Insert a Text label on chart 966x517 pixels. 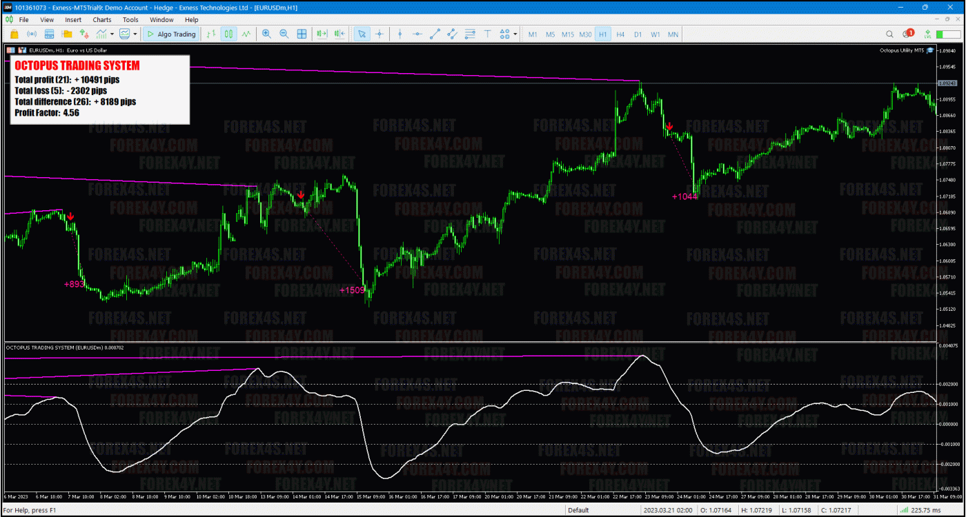[487, 33]
